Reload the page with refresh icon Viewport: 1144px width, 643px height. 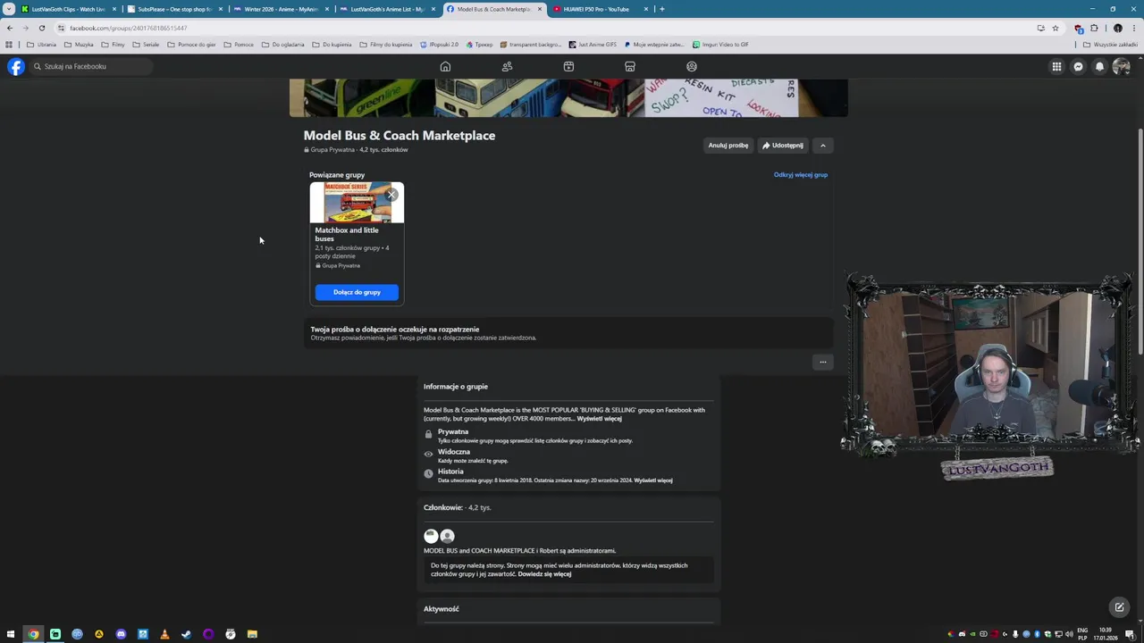tap(42, 28)
